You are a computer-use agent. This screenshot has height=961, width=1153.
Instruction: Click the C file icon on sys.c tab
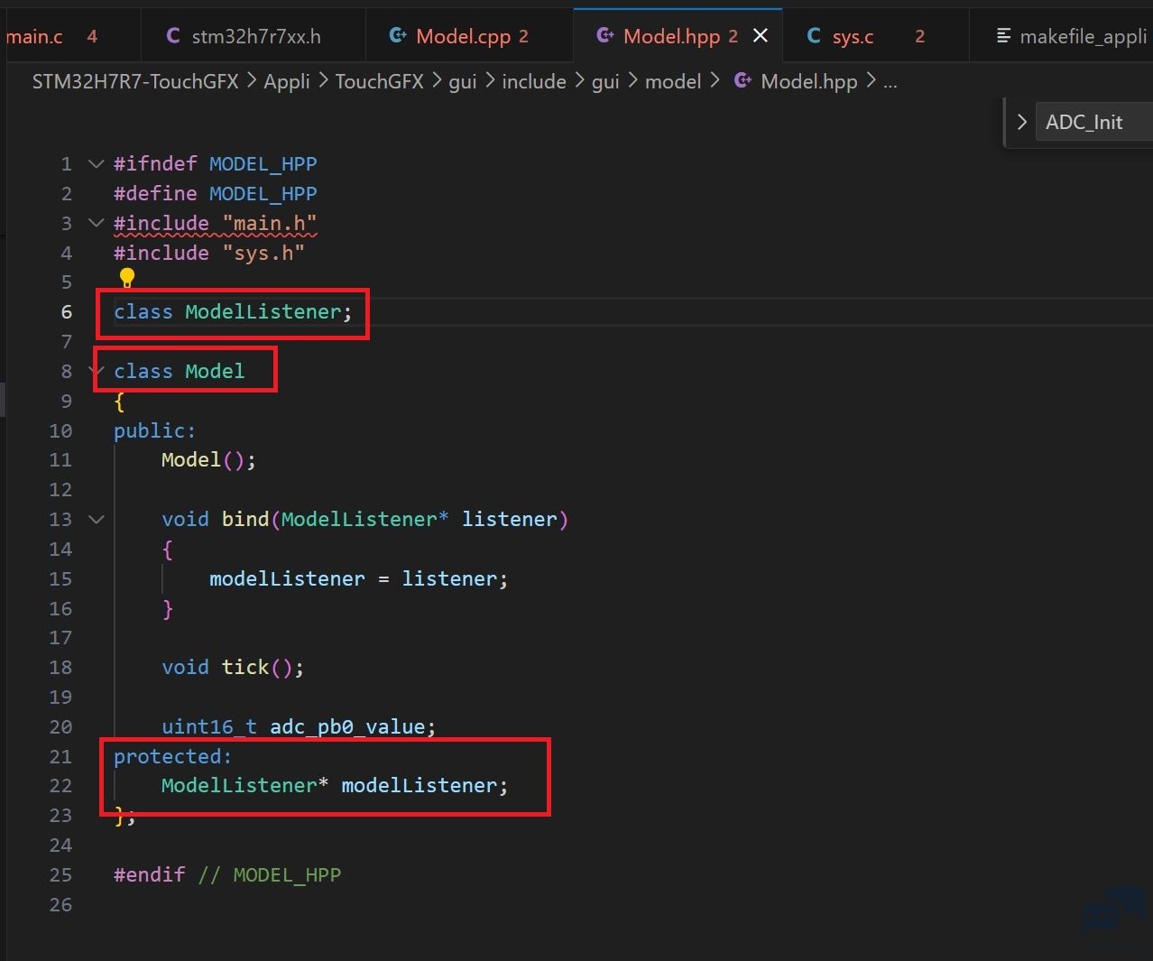click(814, 36)
